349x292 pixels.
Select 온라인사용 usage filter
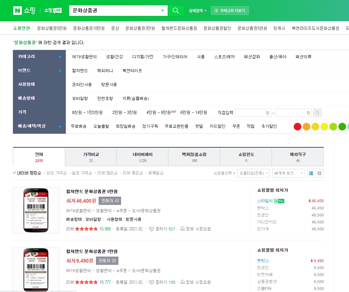(82, 85)
